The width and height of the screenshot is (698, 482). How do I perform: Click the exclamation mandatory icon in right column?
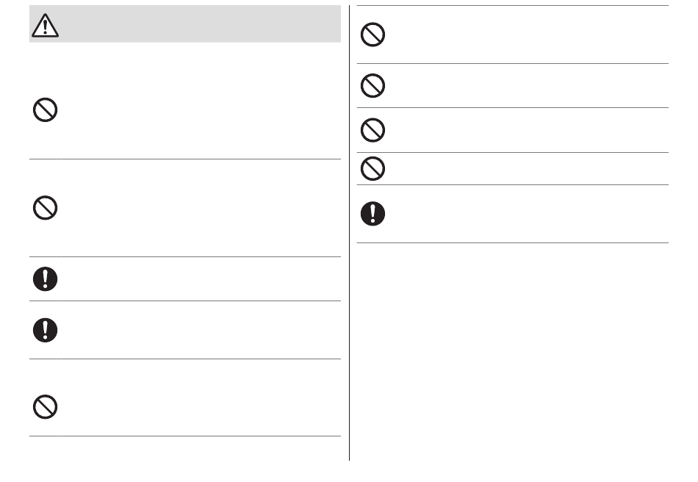(x=373, y=214)
